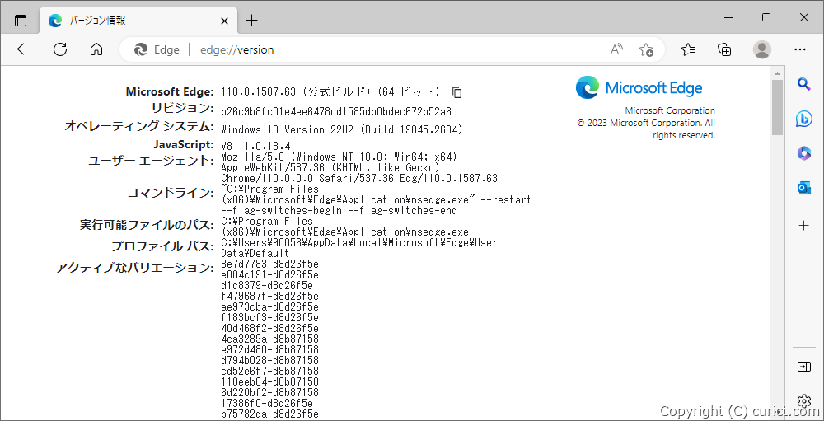
Task: Open the Collections icon
Action: pos(724,49)
